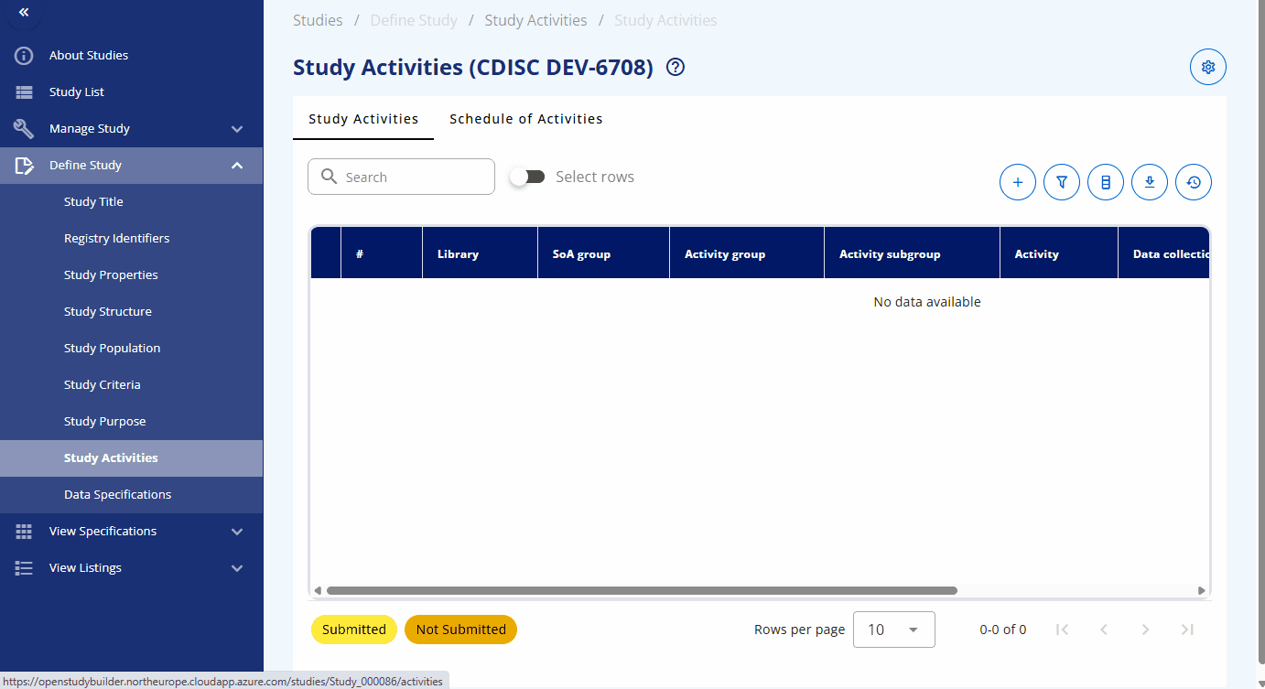
Task: Click the magnifier icon in Search box
Action: (x=329, y=178)
